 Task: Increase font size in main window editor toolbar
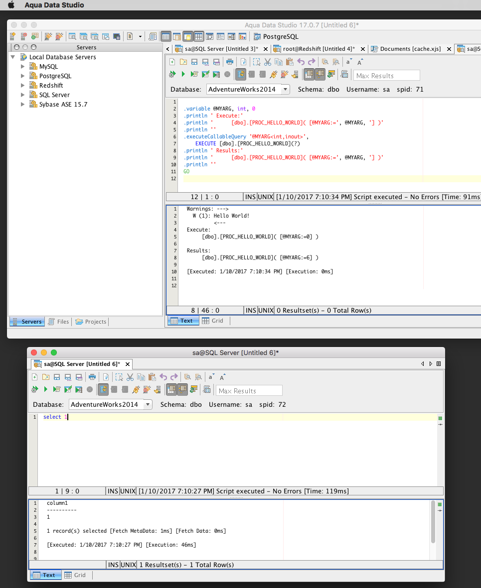point(360,62)
